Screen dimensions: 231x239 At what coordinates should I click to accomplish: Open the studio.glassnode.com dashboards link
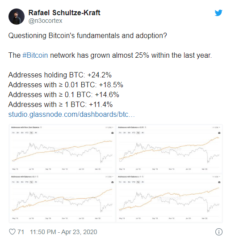pos(71,114)
